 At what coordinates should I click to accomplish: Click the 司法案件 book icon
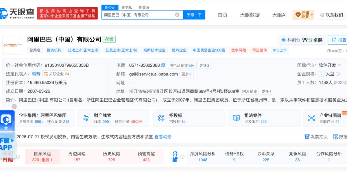[x=236, y=118]
